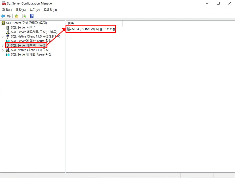Open the 보기(V) menu
235x178 pixels.
pyautogui.click(x=35, y=10)
